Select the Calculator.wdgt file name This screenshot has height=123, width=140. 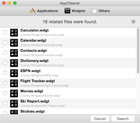pos(34,30)
